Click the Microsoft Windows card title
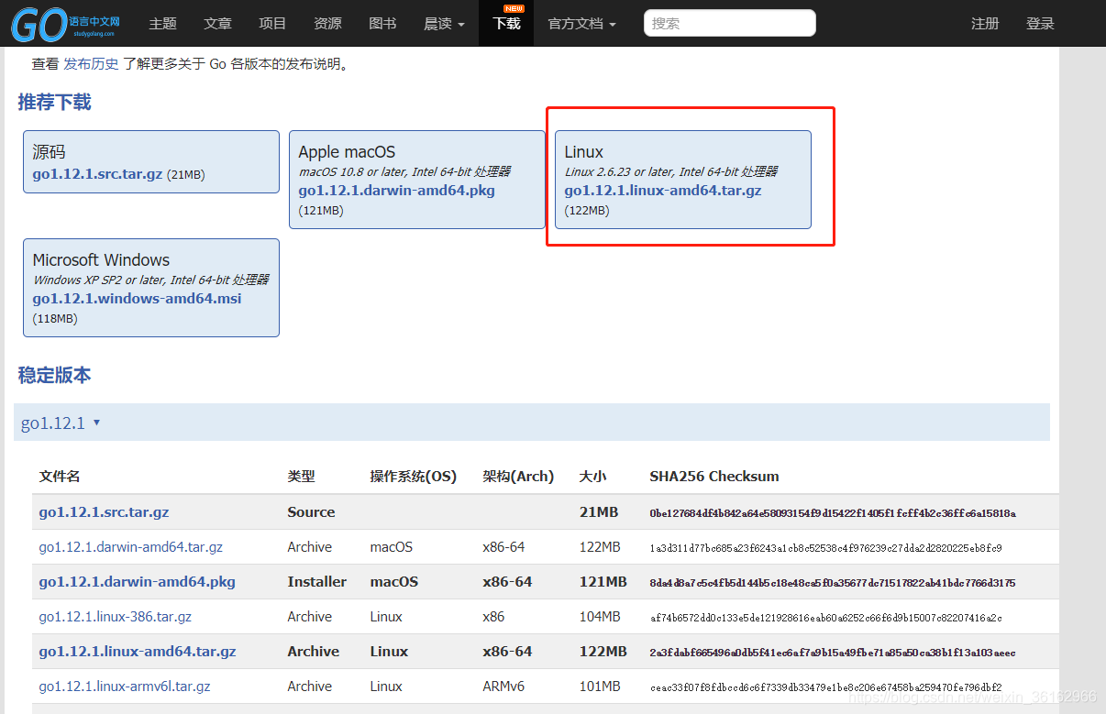This screenshot has width=1106, height=714. (x=101, y=260)
